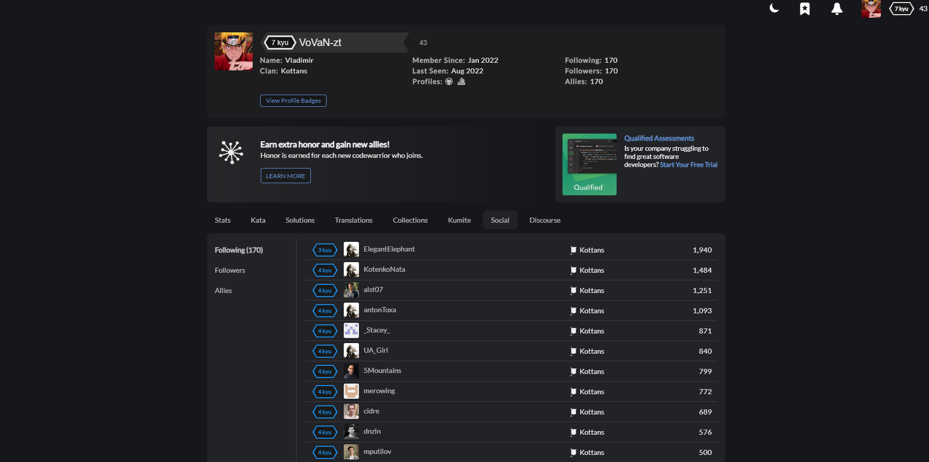The height and width of the screenshot is (462, 929).
Task: Toggle dark mode moon icon
Action: [x=774, y=8]
